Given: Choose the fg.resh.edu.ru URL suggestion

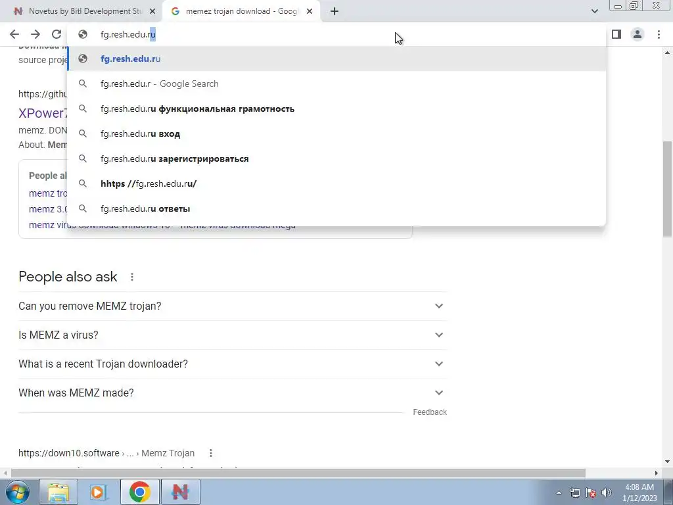Looking at the screenshot, I should 337,59.
